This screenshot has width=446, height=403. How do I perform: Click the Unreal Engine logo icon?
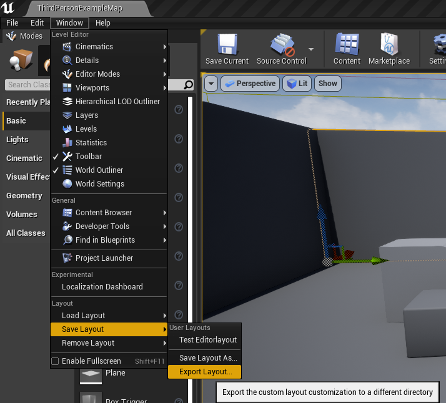(x=7, y=7)
